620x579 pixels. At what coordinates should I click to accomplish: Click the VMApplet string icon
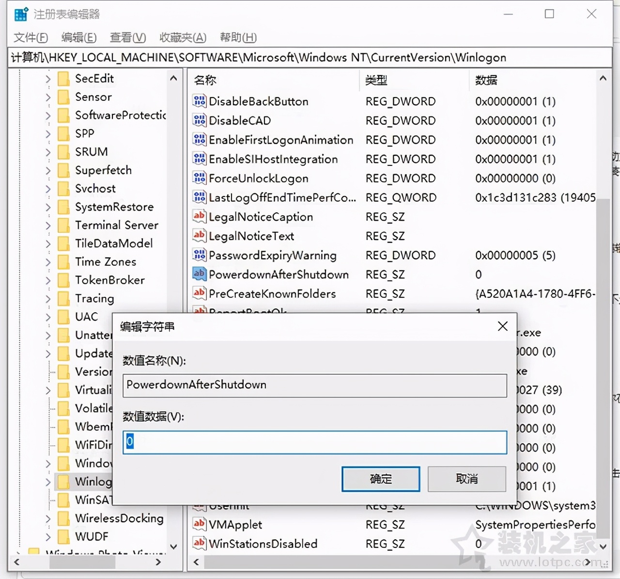click(199, 524)
